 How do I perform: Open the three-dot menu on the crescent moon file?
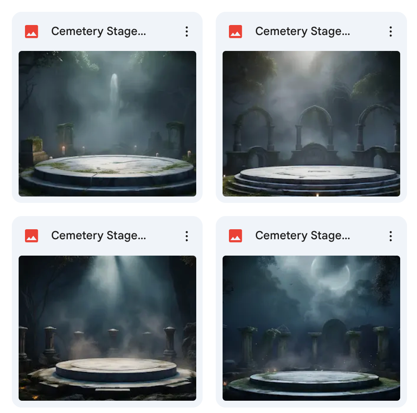[391, 236]
